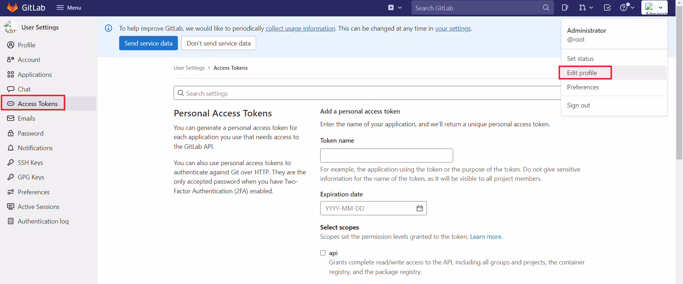Click the GitLab fox logo

click(12, 7)
